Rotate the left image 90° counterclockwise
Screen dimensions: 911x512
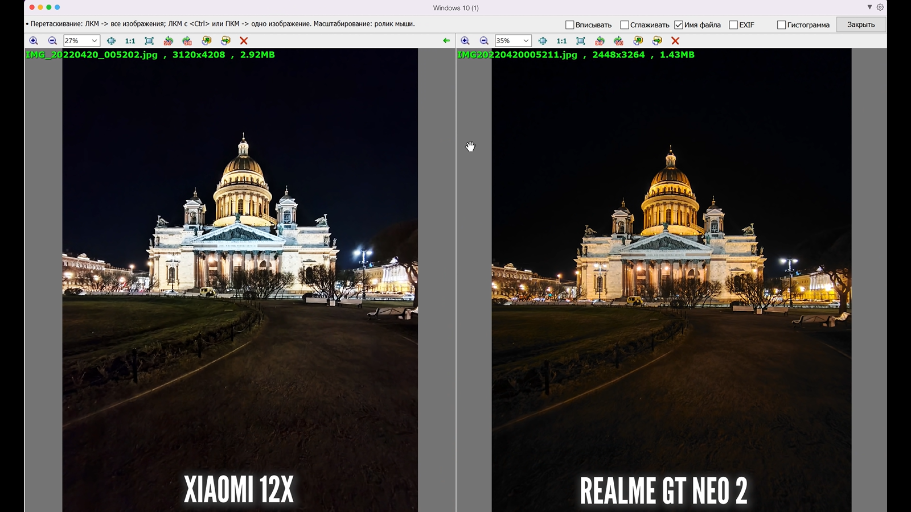[x=168, y=41]
